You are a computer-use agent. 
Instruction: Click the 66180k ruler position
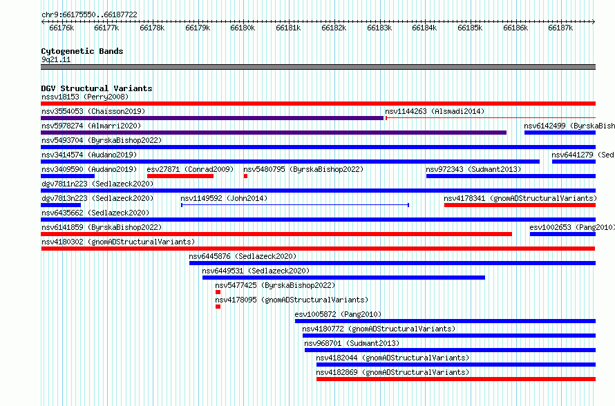(x=243, y=28)
